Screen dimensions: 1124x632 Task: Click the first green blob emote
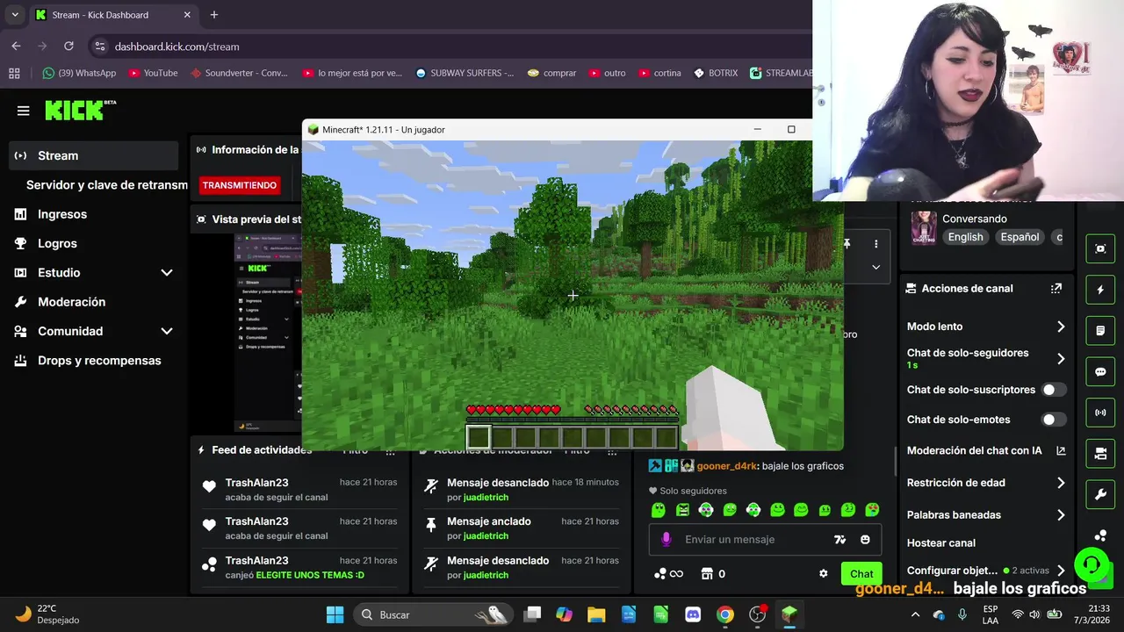(659, 510)
